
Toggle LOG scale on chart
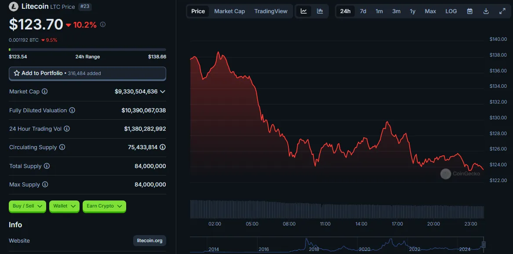(451, 11)
